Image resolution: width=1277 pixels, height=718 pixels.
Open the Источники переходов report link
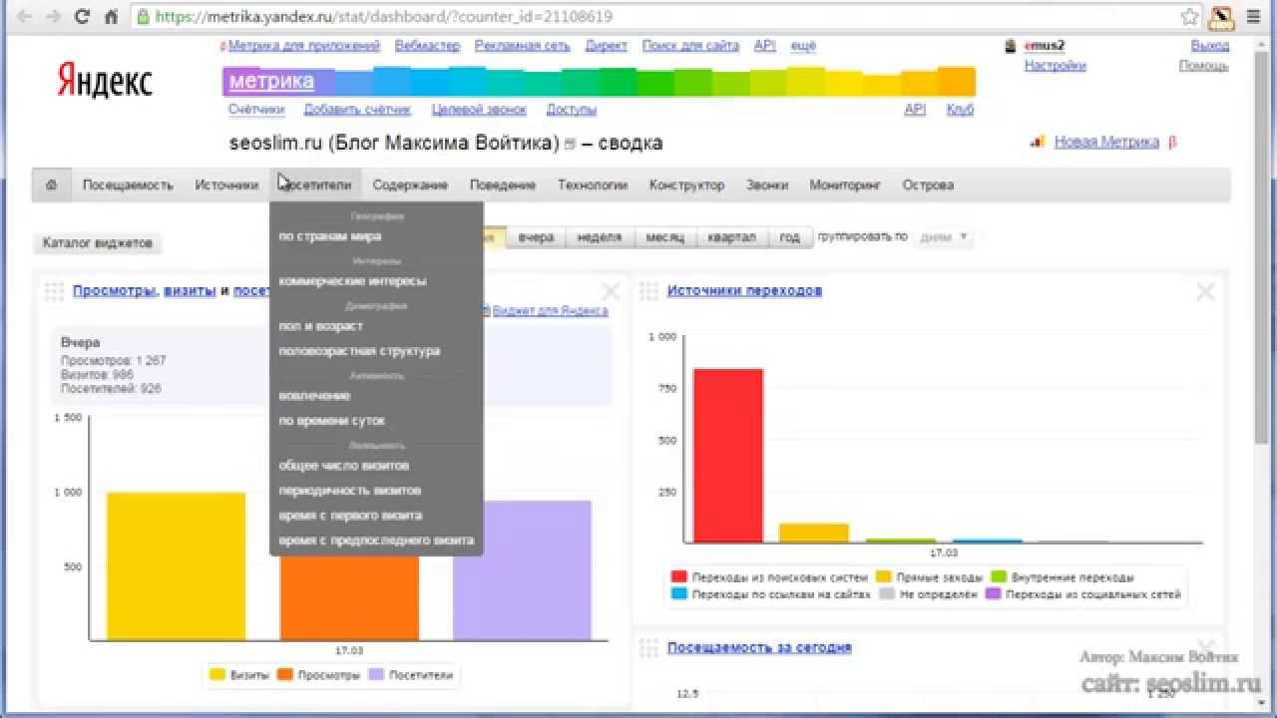[744, 291]
